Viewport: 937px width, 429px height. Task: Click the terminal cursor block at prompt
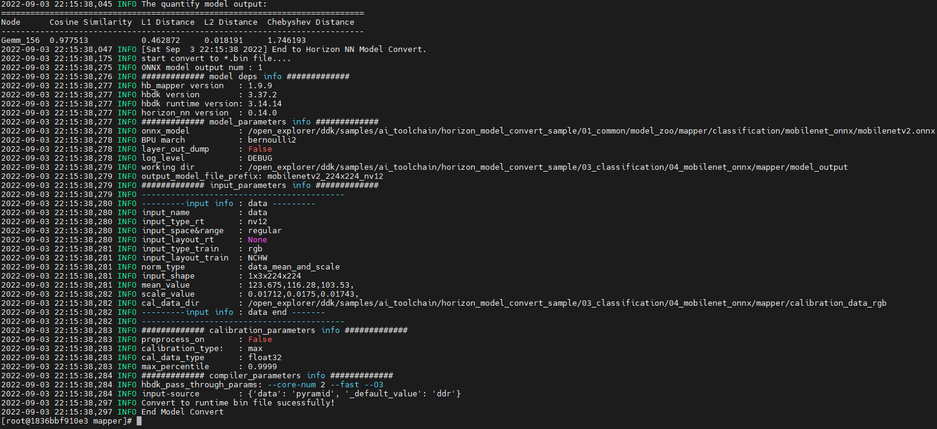pos(139,421)
